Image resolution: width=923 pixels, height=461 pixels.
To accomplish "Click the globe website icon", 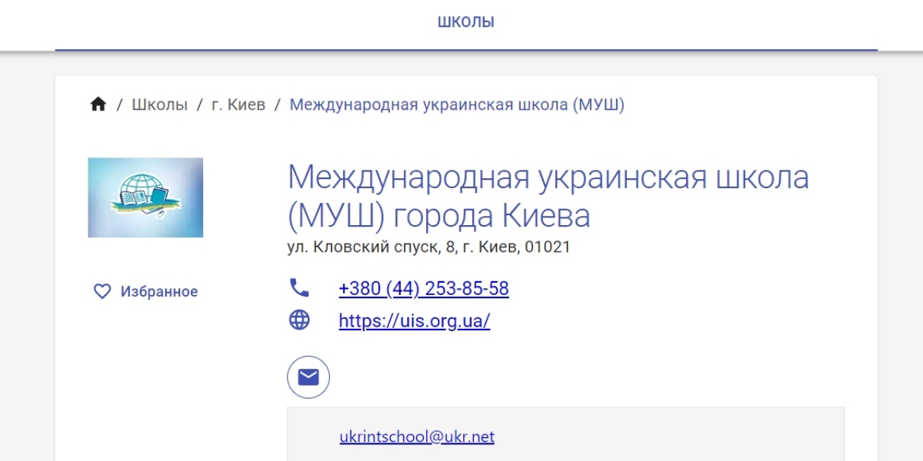I will click(299, 320).
